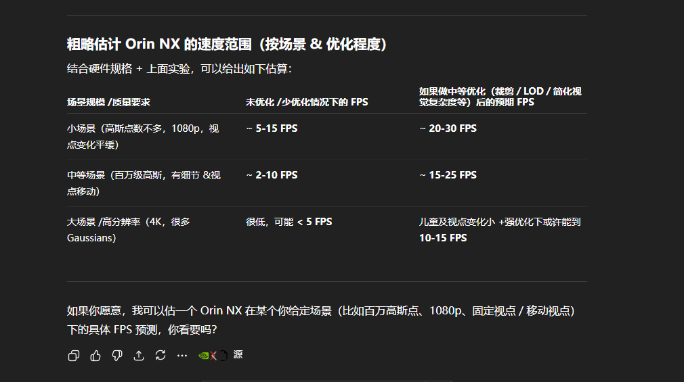Click the column header 场景规模 /质量要求
Viewport: 684px width, 382px height.
108,102
